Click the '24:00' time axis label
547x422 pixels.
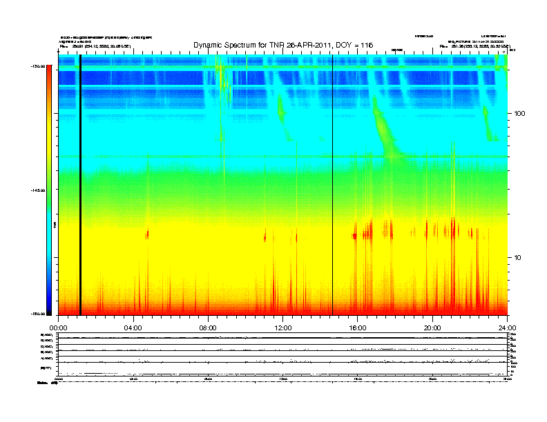click(x=507, y=328)
